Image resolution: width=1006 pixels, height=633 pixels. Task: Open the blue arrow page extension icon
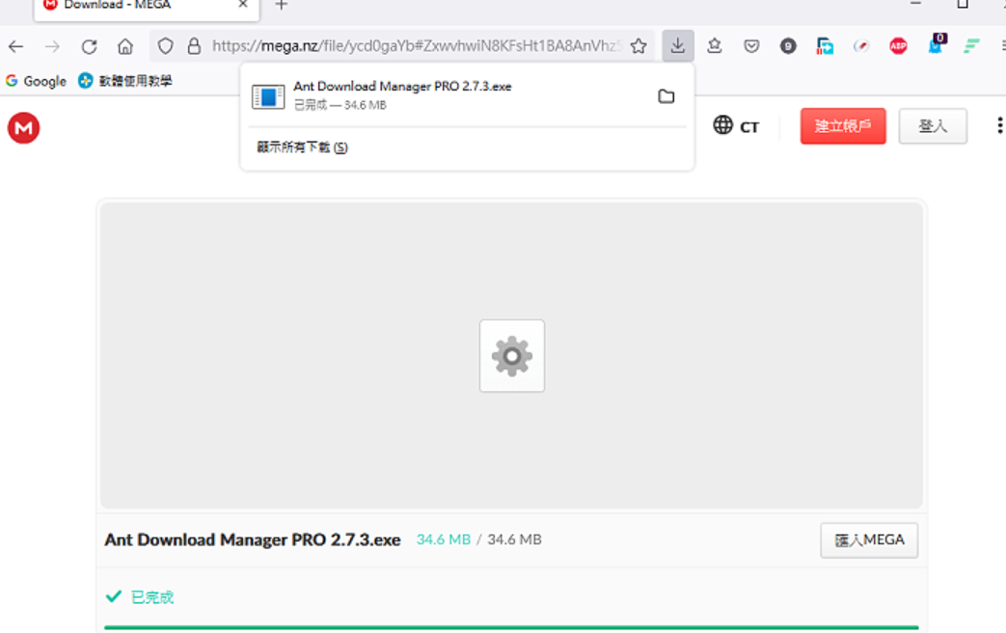pyautogui.click(x=825, y=46)
